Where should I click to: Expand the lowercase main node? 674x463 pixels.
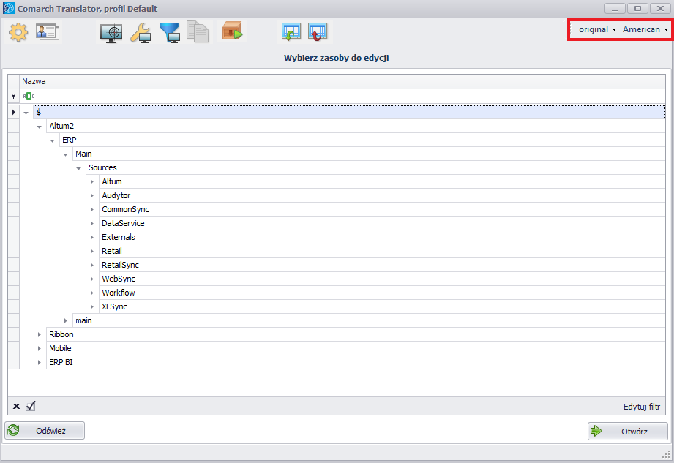[x=65, y=321]
